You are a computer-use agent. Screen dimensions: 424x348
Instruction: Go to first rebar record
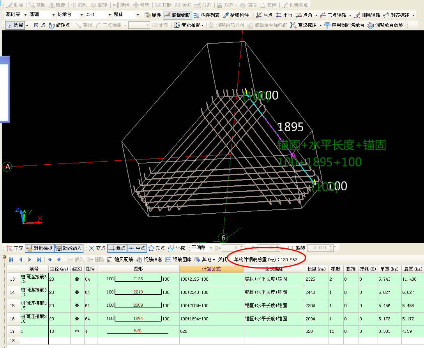(11, 259)
